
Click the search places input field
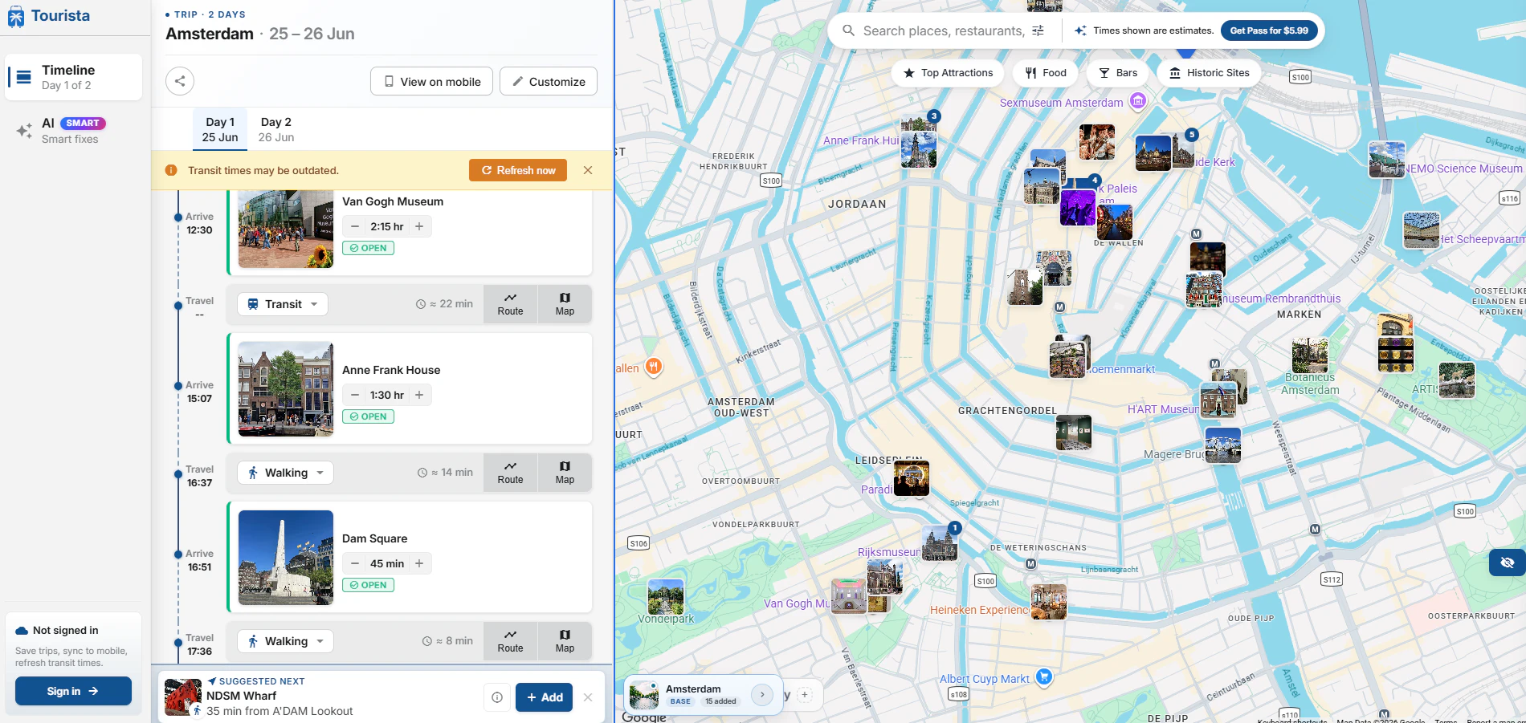(943, 30)
